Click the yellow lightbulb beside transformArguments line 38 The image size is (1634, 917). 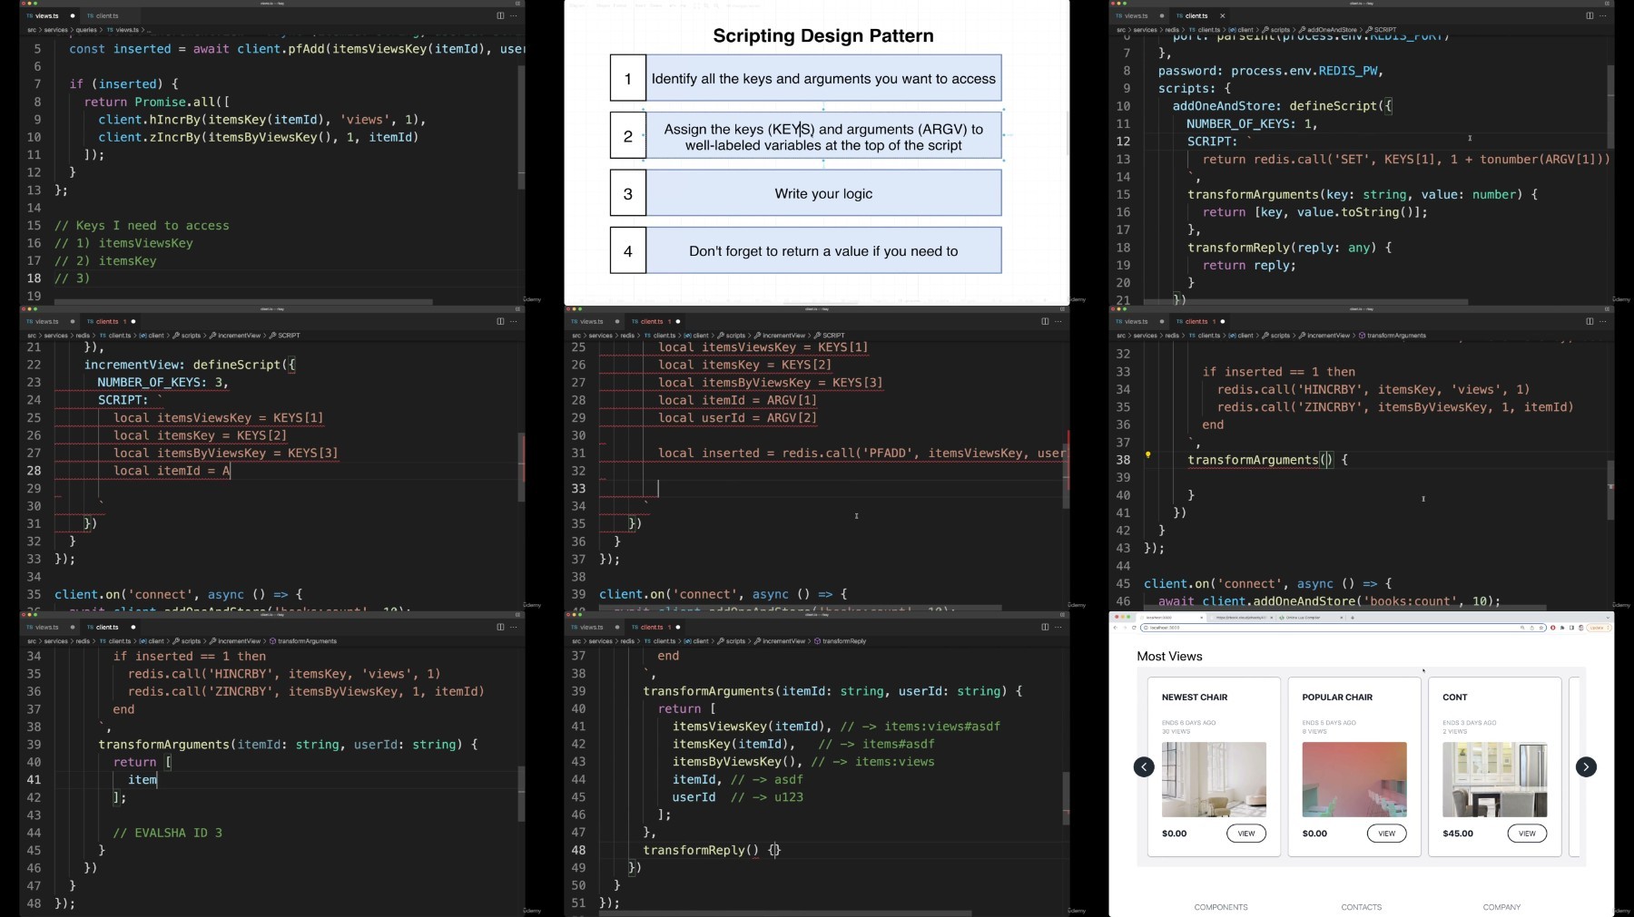click(1147, 455)
